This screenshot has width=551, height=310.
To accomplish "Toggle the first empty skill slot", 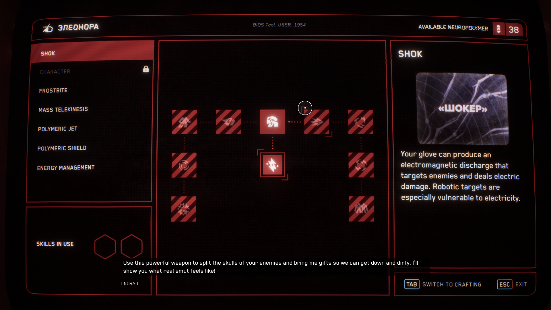I will click(105, 246).
